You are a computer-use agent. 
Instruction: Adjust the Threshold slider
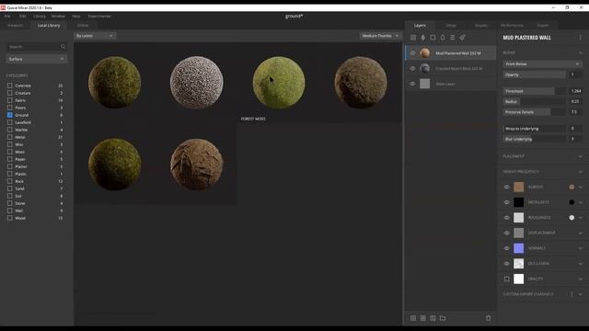click(534, 91)
